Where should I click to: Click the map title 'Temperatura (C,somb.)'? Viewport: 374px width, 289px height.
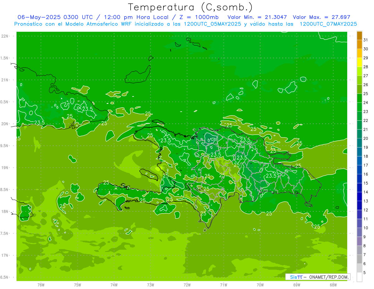coord(190,7)
